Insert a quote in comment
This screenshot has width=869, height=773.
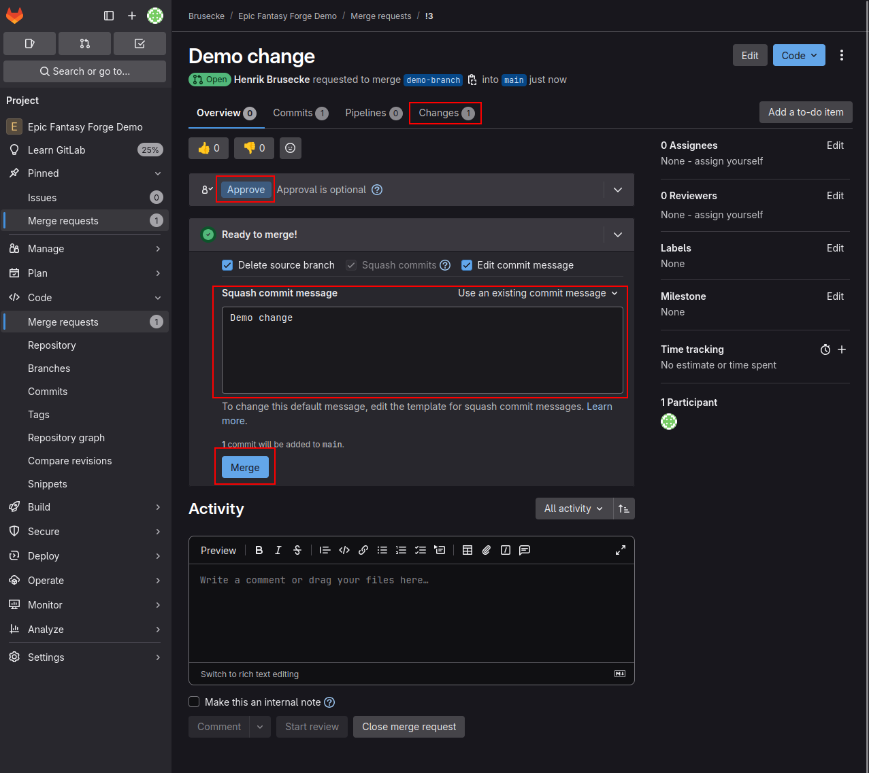[325, 550]
